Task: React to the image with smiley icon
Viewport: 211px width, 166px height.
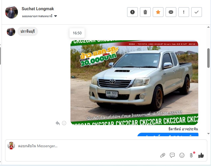Action: [x=64, y=123]
